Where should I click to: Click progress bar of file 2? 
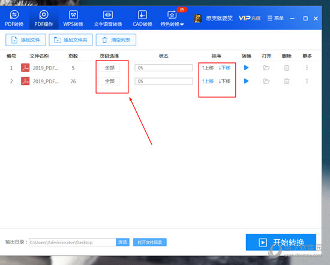[x=164, y=81]
